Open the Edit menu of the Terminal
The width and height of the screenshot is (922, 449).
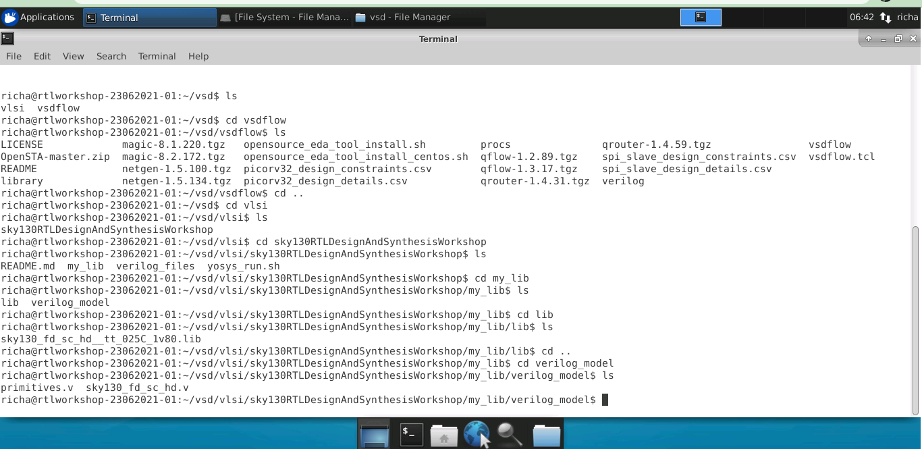click(41, 56)
